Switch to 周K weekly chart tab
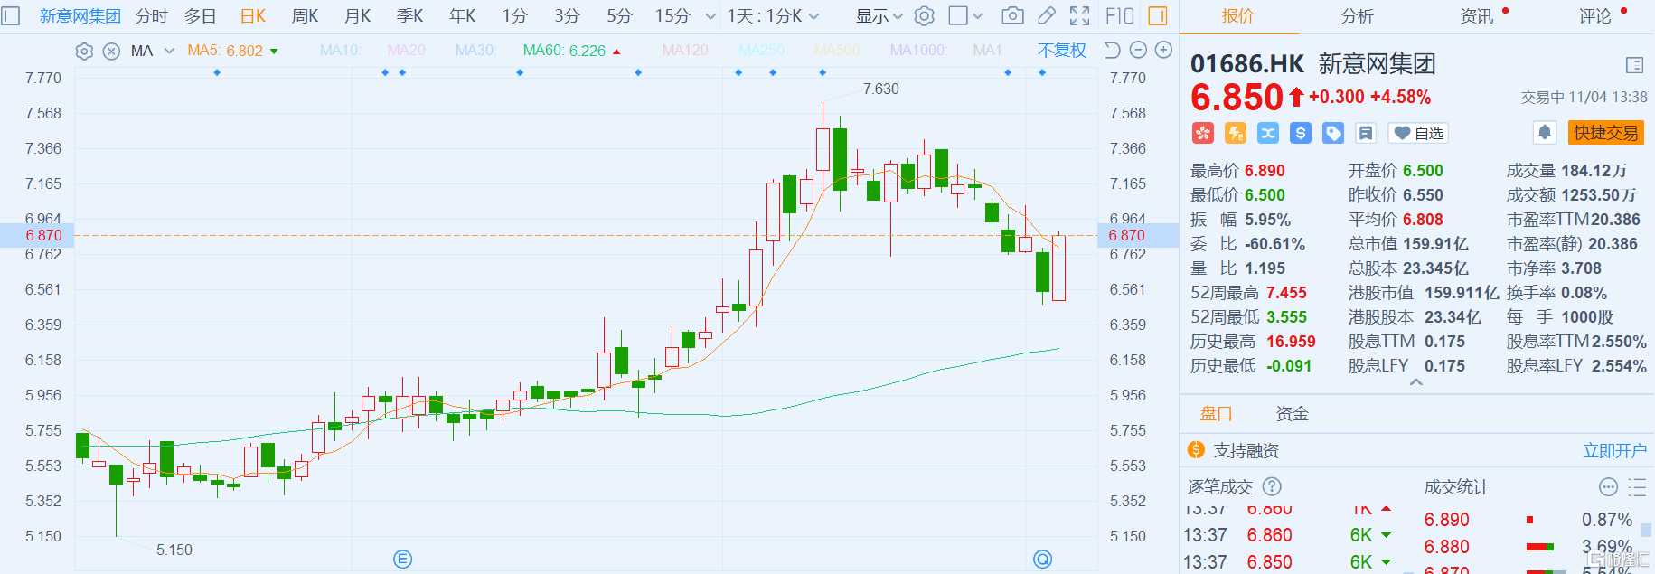Viewport: 1655px width, 574px height. point(305,15)
